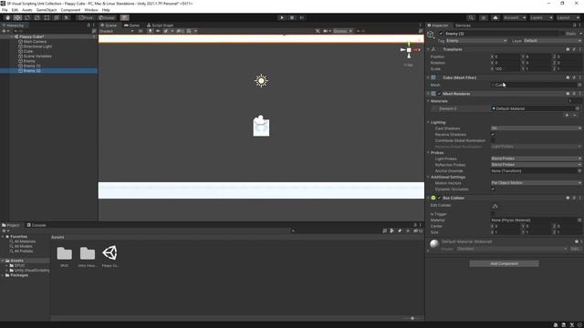This screenshot has width=584, height=328.
Task: Toggle the Box Collider enabled checkbox
Action: [440, 198]
